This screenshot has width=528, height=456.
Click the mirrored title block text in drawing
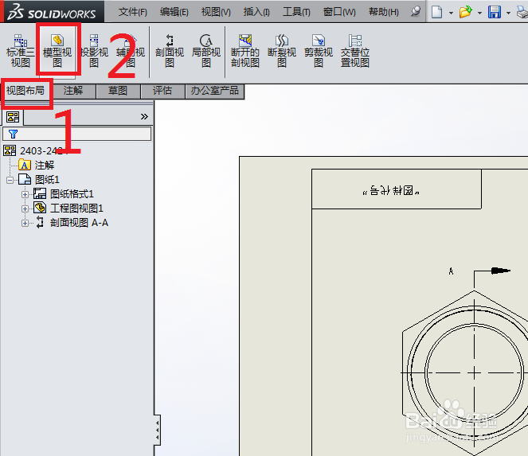[391, 191]
